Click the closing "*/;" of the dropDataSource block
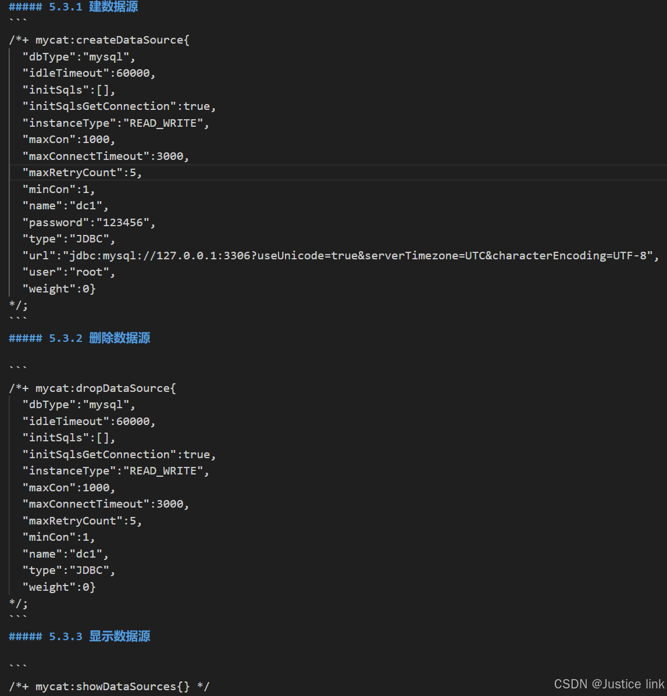The image size is (667, 696). [x=18, y=604]
